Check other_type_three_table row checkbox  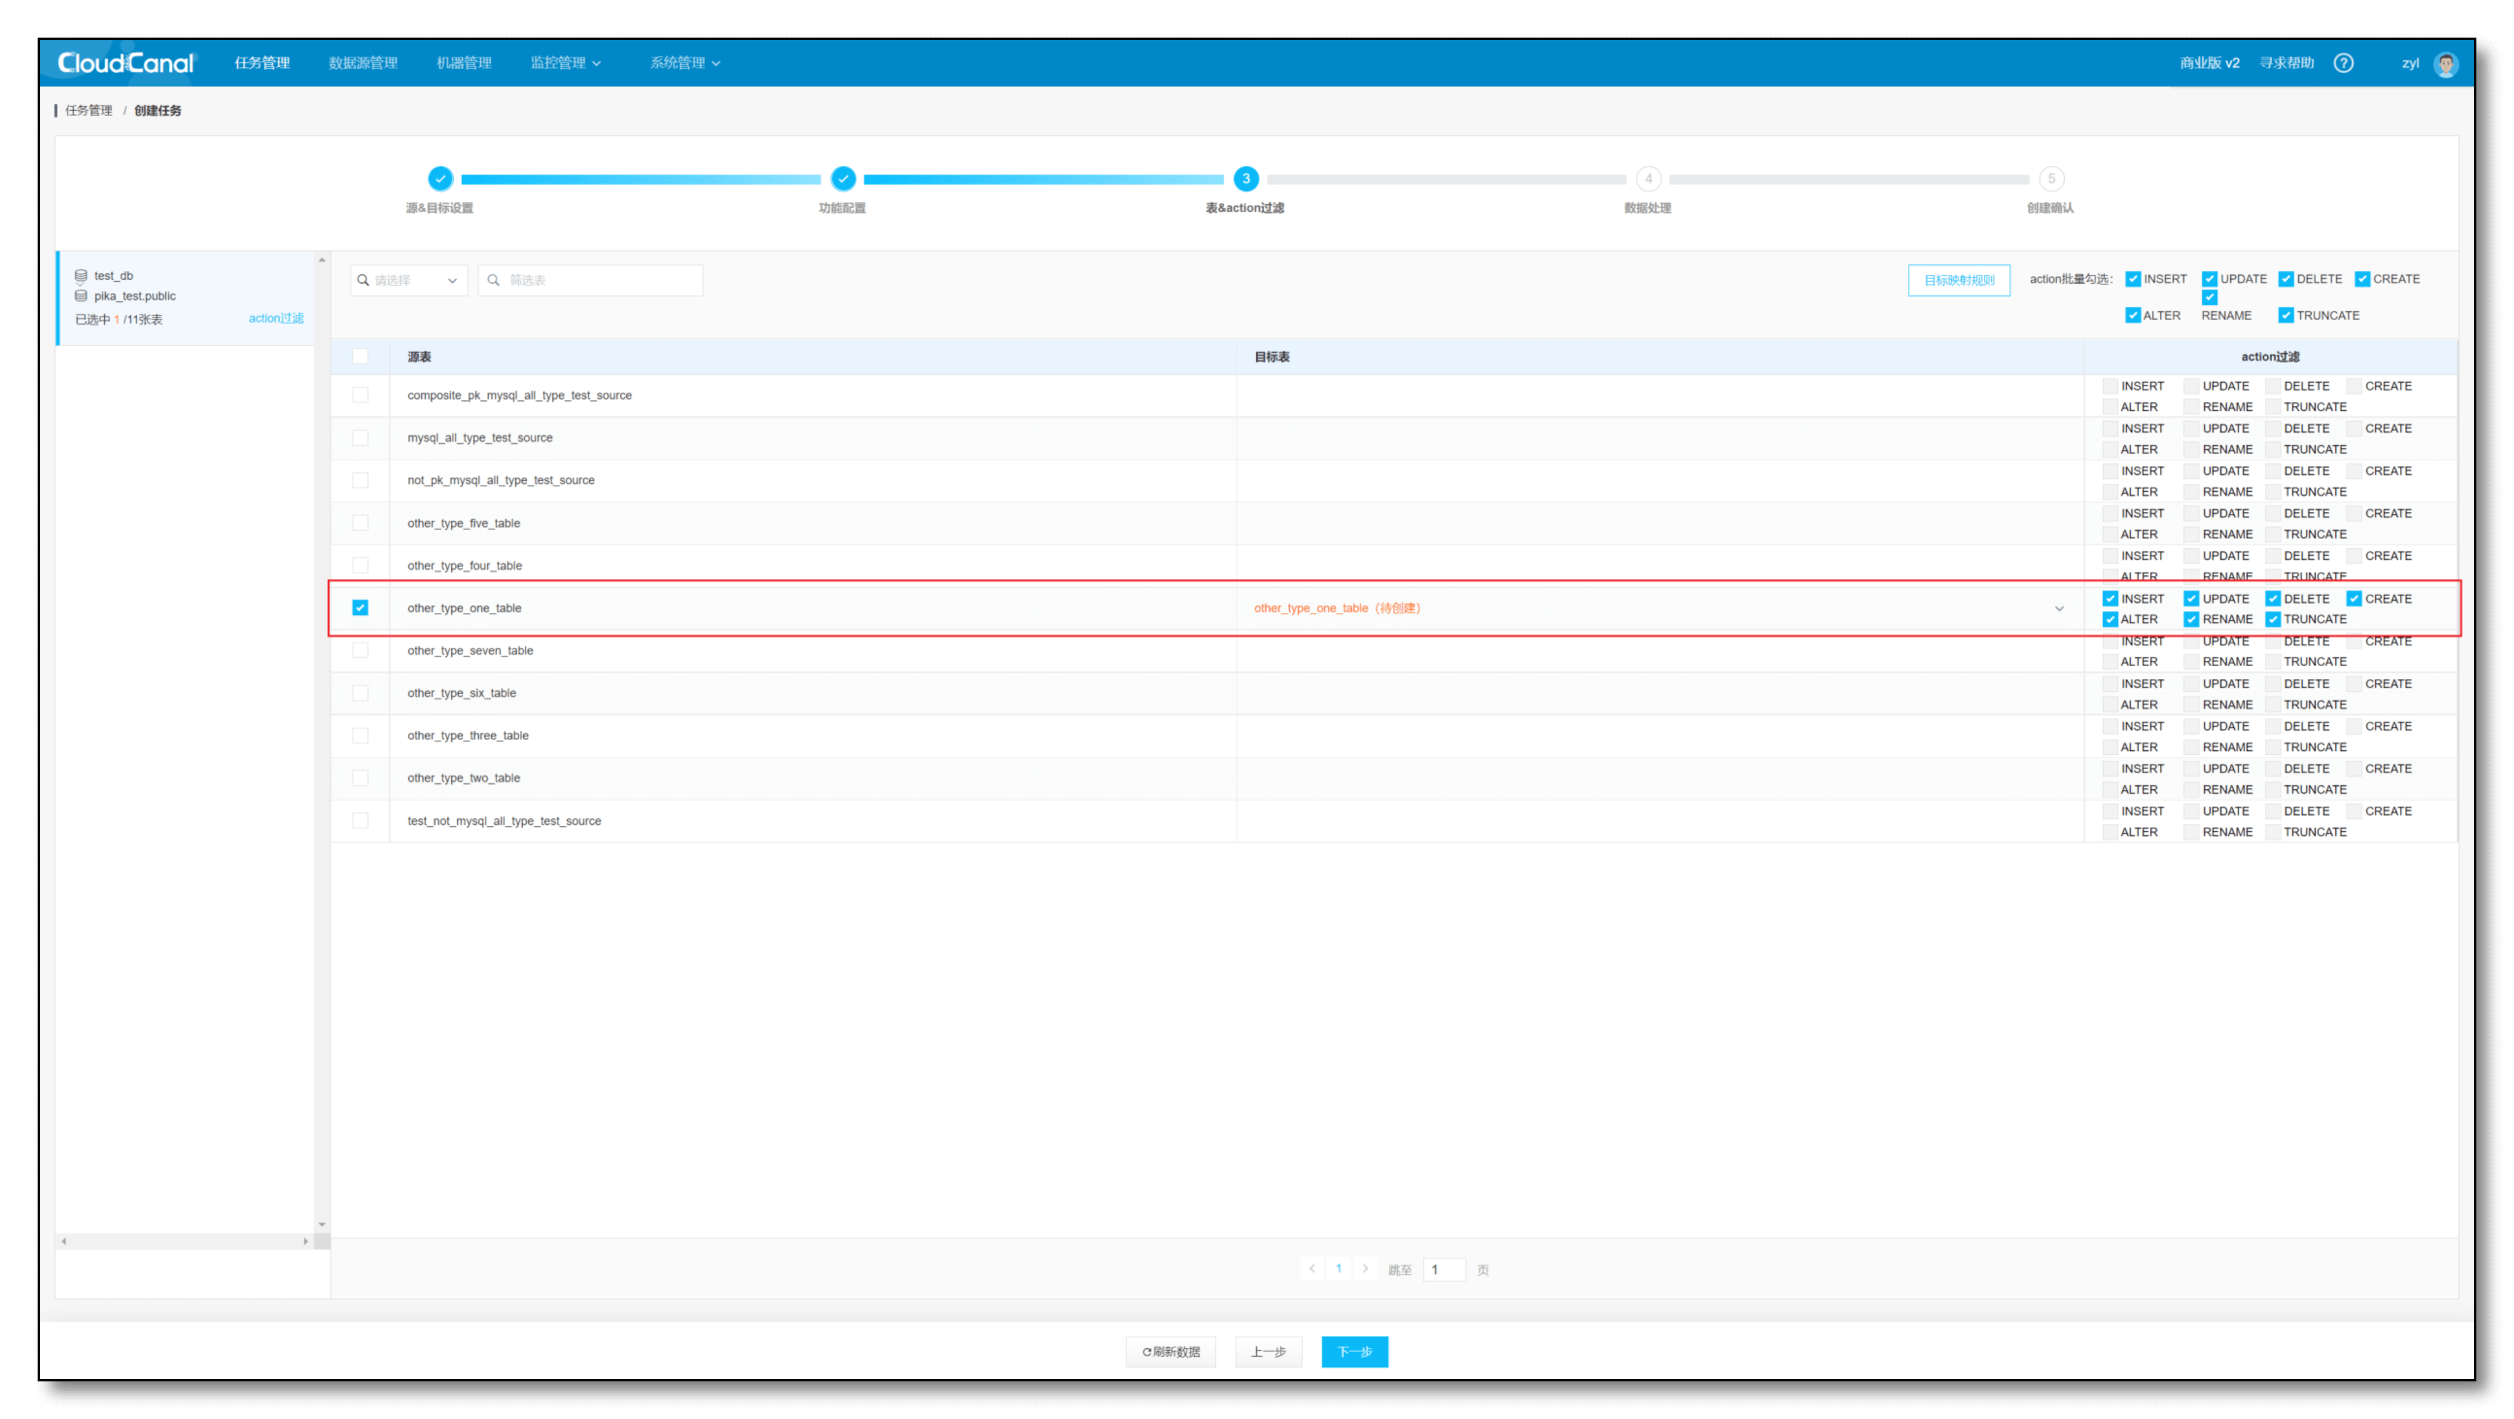pos(360,735)
